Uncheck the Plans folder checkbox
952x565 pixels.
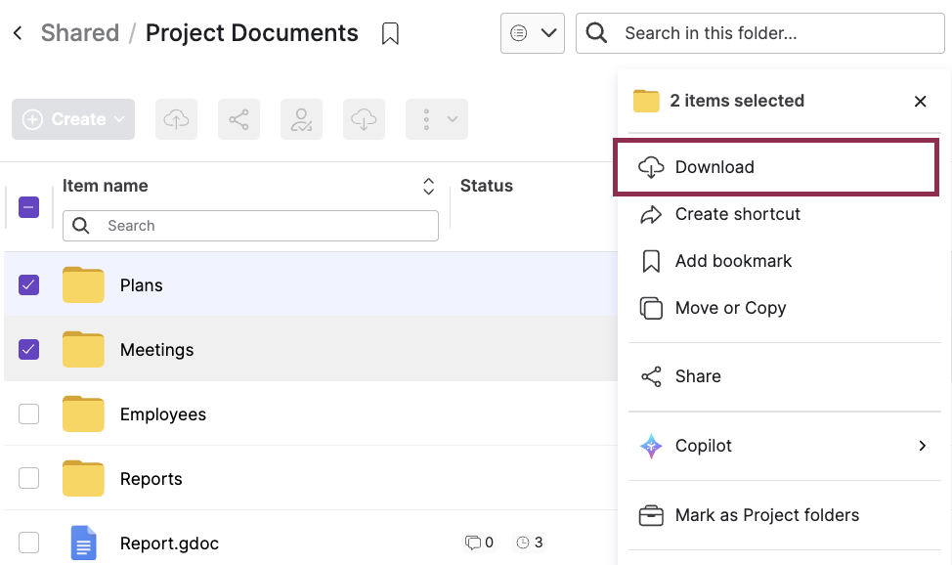point(28,284)
